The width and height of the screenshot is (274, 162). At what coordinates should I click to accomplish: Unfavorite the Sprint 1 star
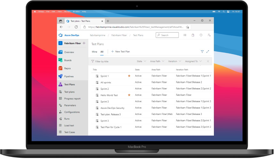coord(129,76)
